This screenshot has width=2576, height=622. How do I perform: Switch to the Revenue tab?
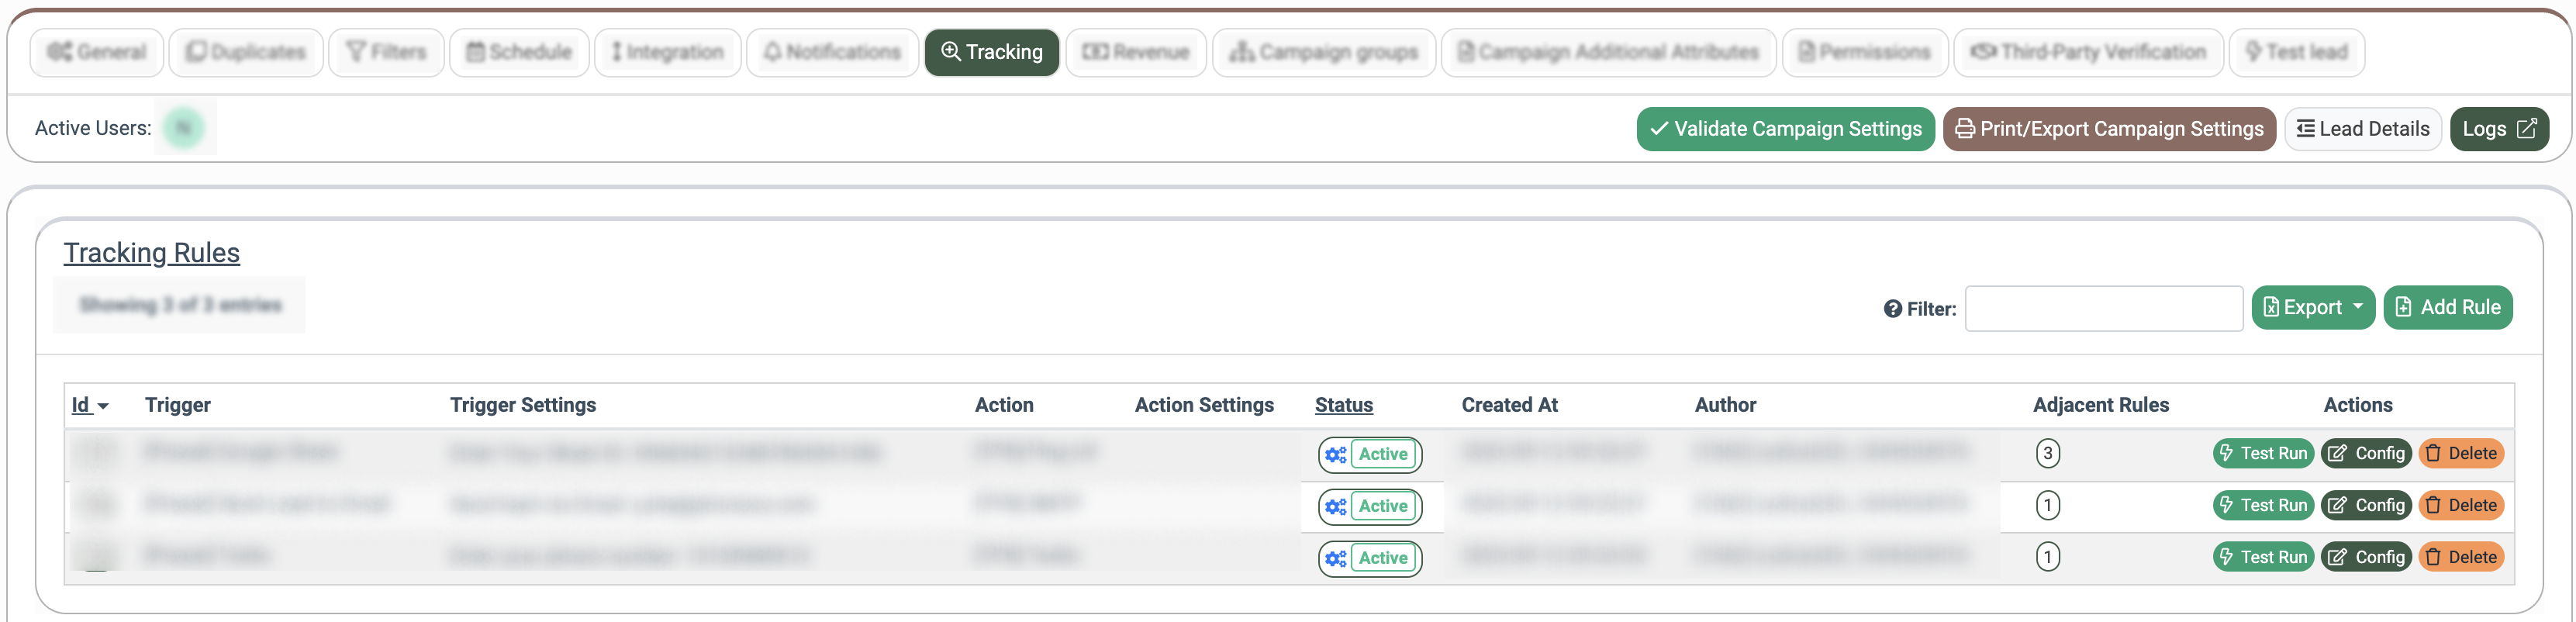point(1136,52)
